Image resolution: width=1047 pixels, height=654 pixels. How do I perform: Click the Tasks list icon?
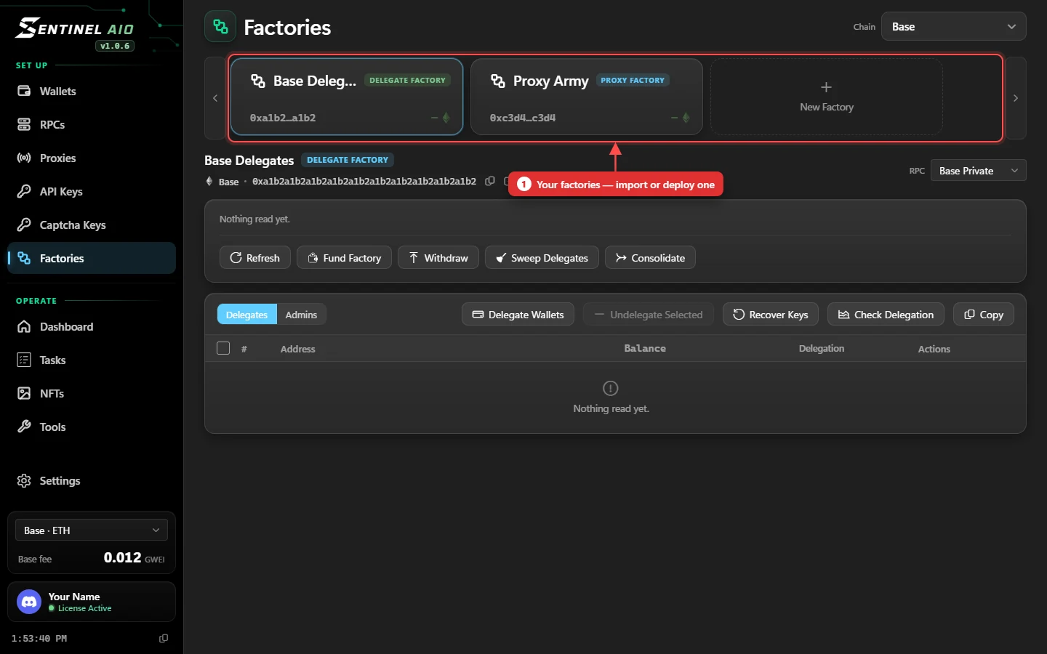[24, 360]
